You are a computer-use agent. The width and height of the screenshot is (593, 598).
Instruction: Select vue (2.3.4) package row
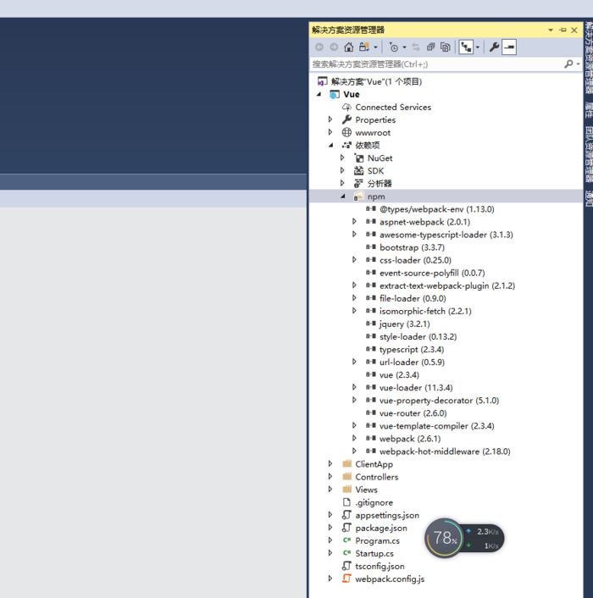tap(399, 375)
